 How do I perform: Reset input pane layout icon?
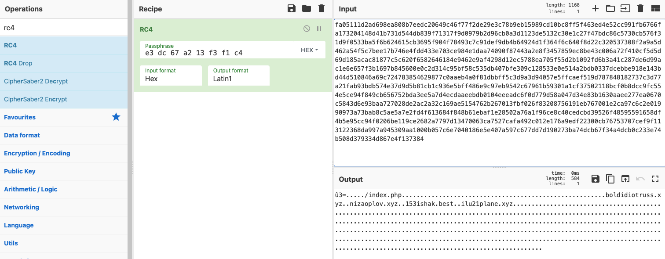(x=655, y=8)
